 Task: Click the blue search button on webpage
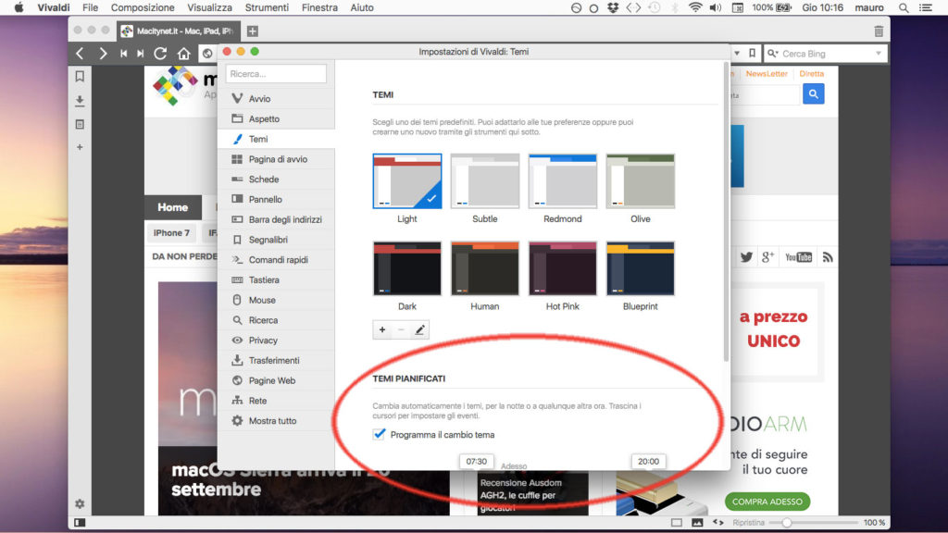point(813,93)
